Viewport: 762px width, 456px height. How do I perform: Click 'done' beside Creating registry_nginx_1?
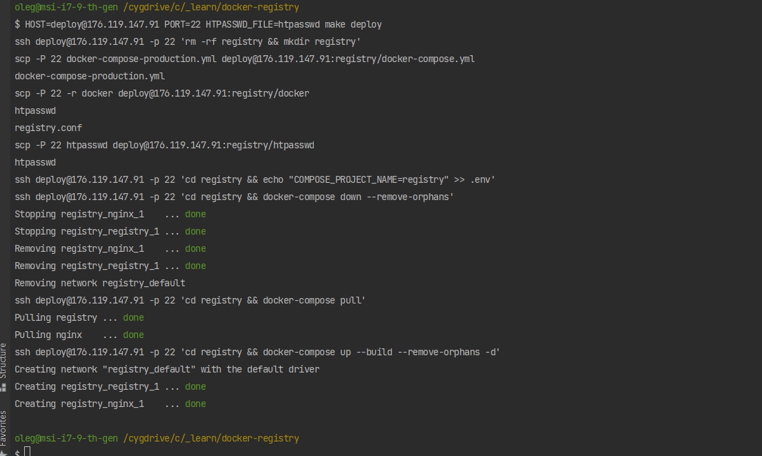195,404
